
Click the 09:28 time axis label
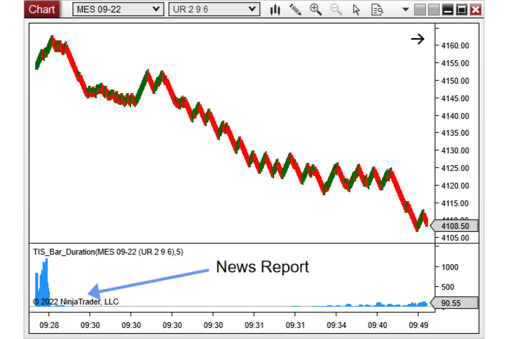[x=49, y=325]
